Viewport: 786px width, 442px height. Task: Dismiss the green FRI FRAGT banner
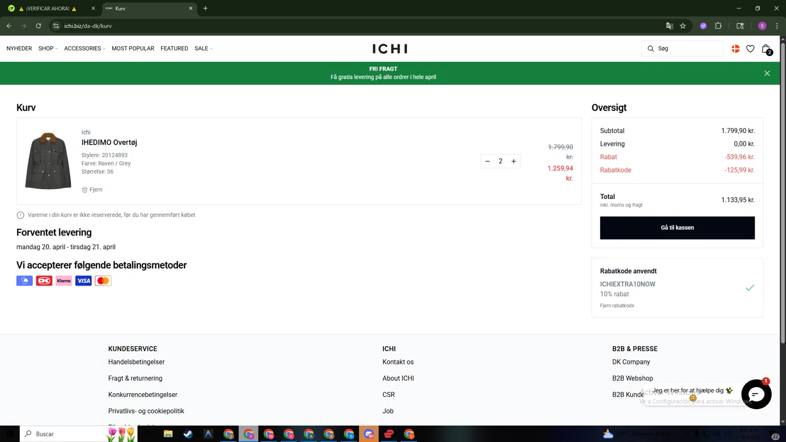(767, 73)
